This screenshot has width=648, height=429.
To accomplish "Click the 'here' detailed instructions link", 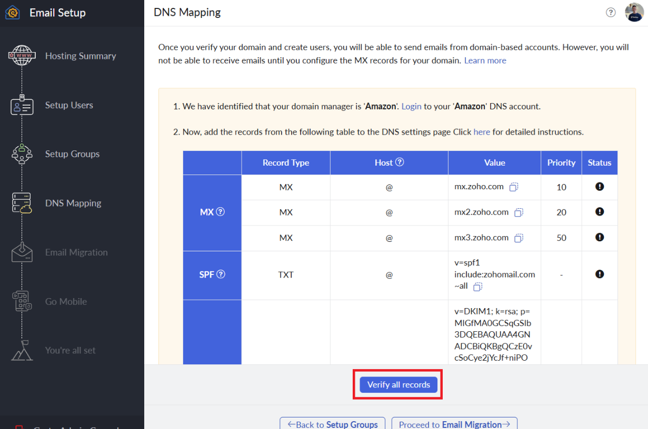I will [482, 132].
